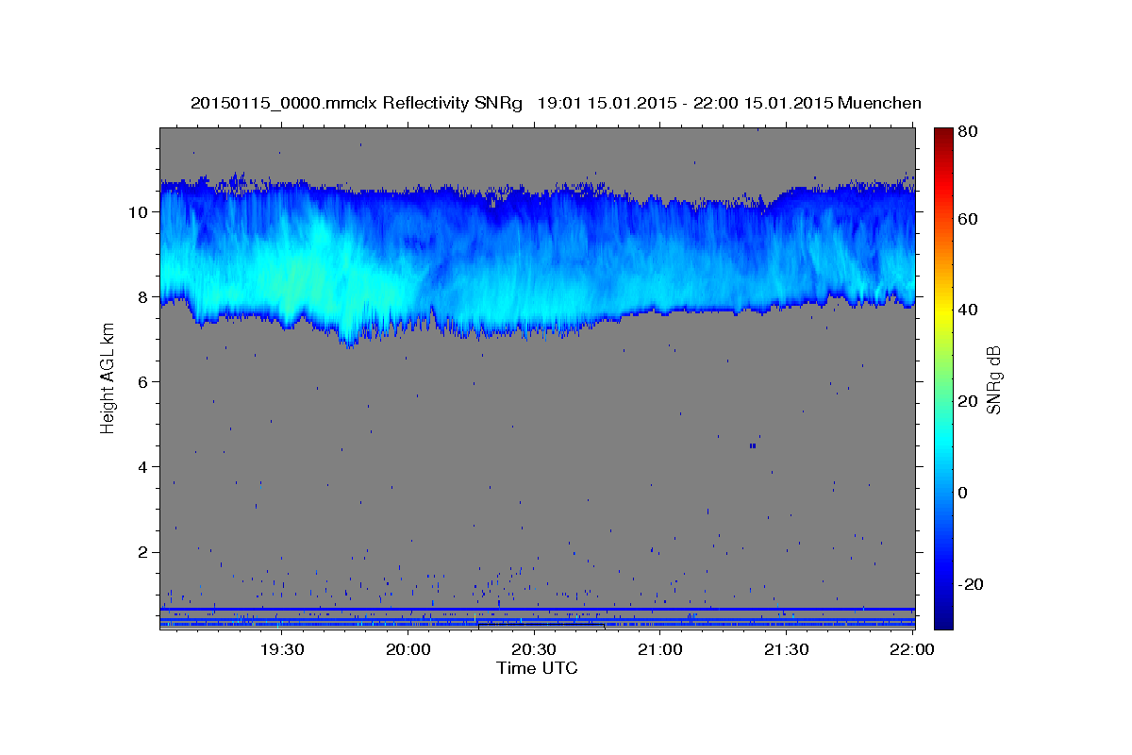The image size is (1132, 755).
Task: Click the 'Height AGL km' axis label
Action: click(108, 378)
